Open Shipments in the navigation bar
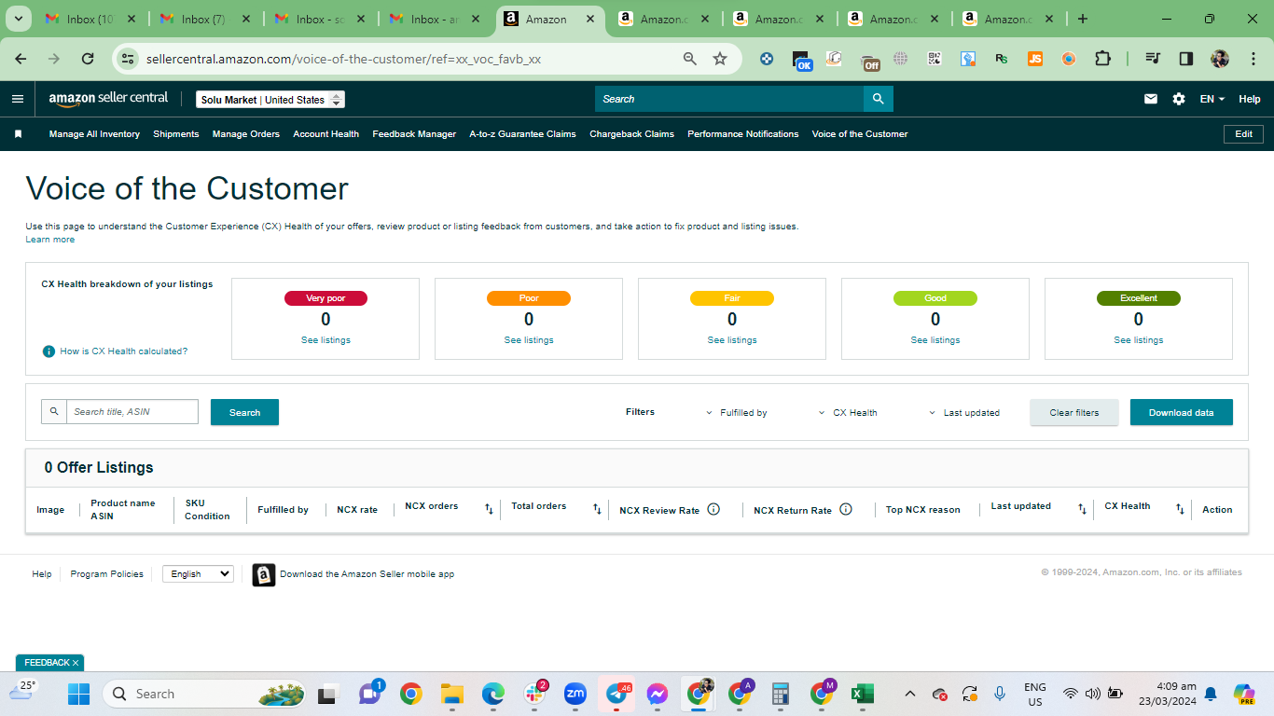 pos(176,134)
